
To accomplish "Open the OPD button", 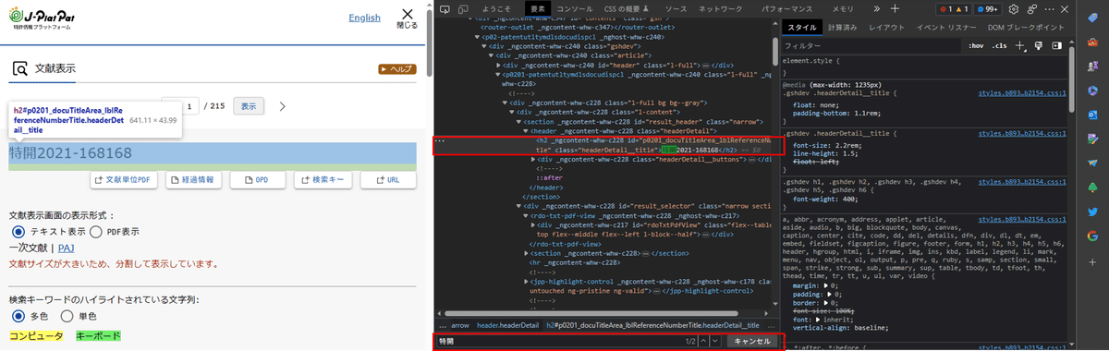I will (257, 179).
